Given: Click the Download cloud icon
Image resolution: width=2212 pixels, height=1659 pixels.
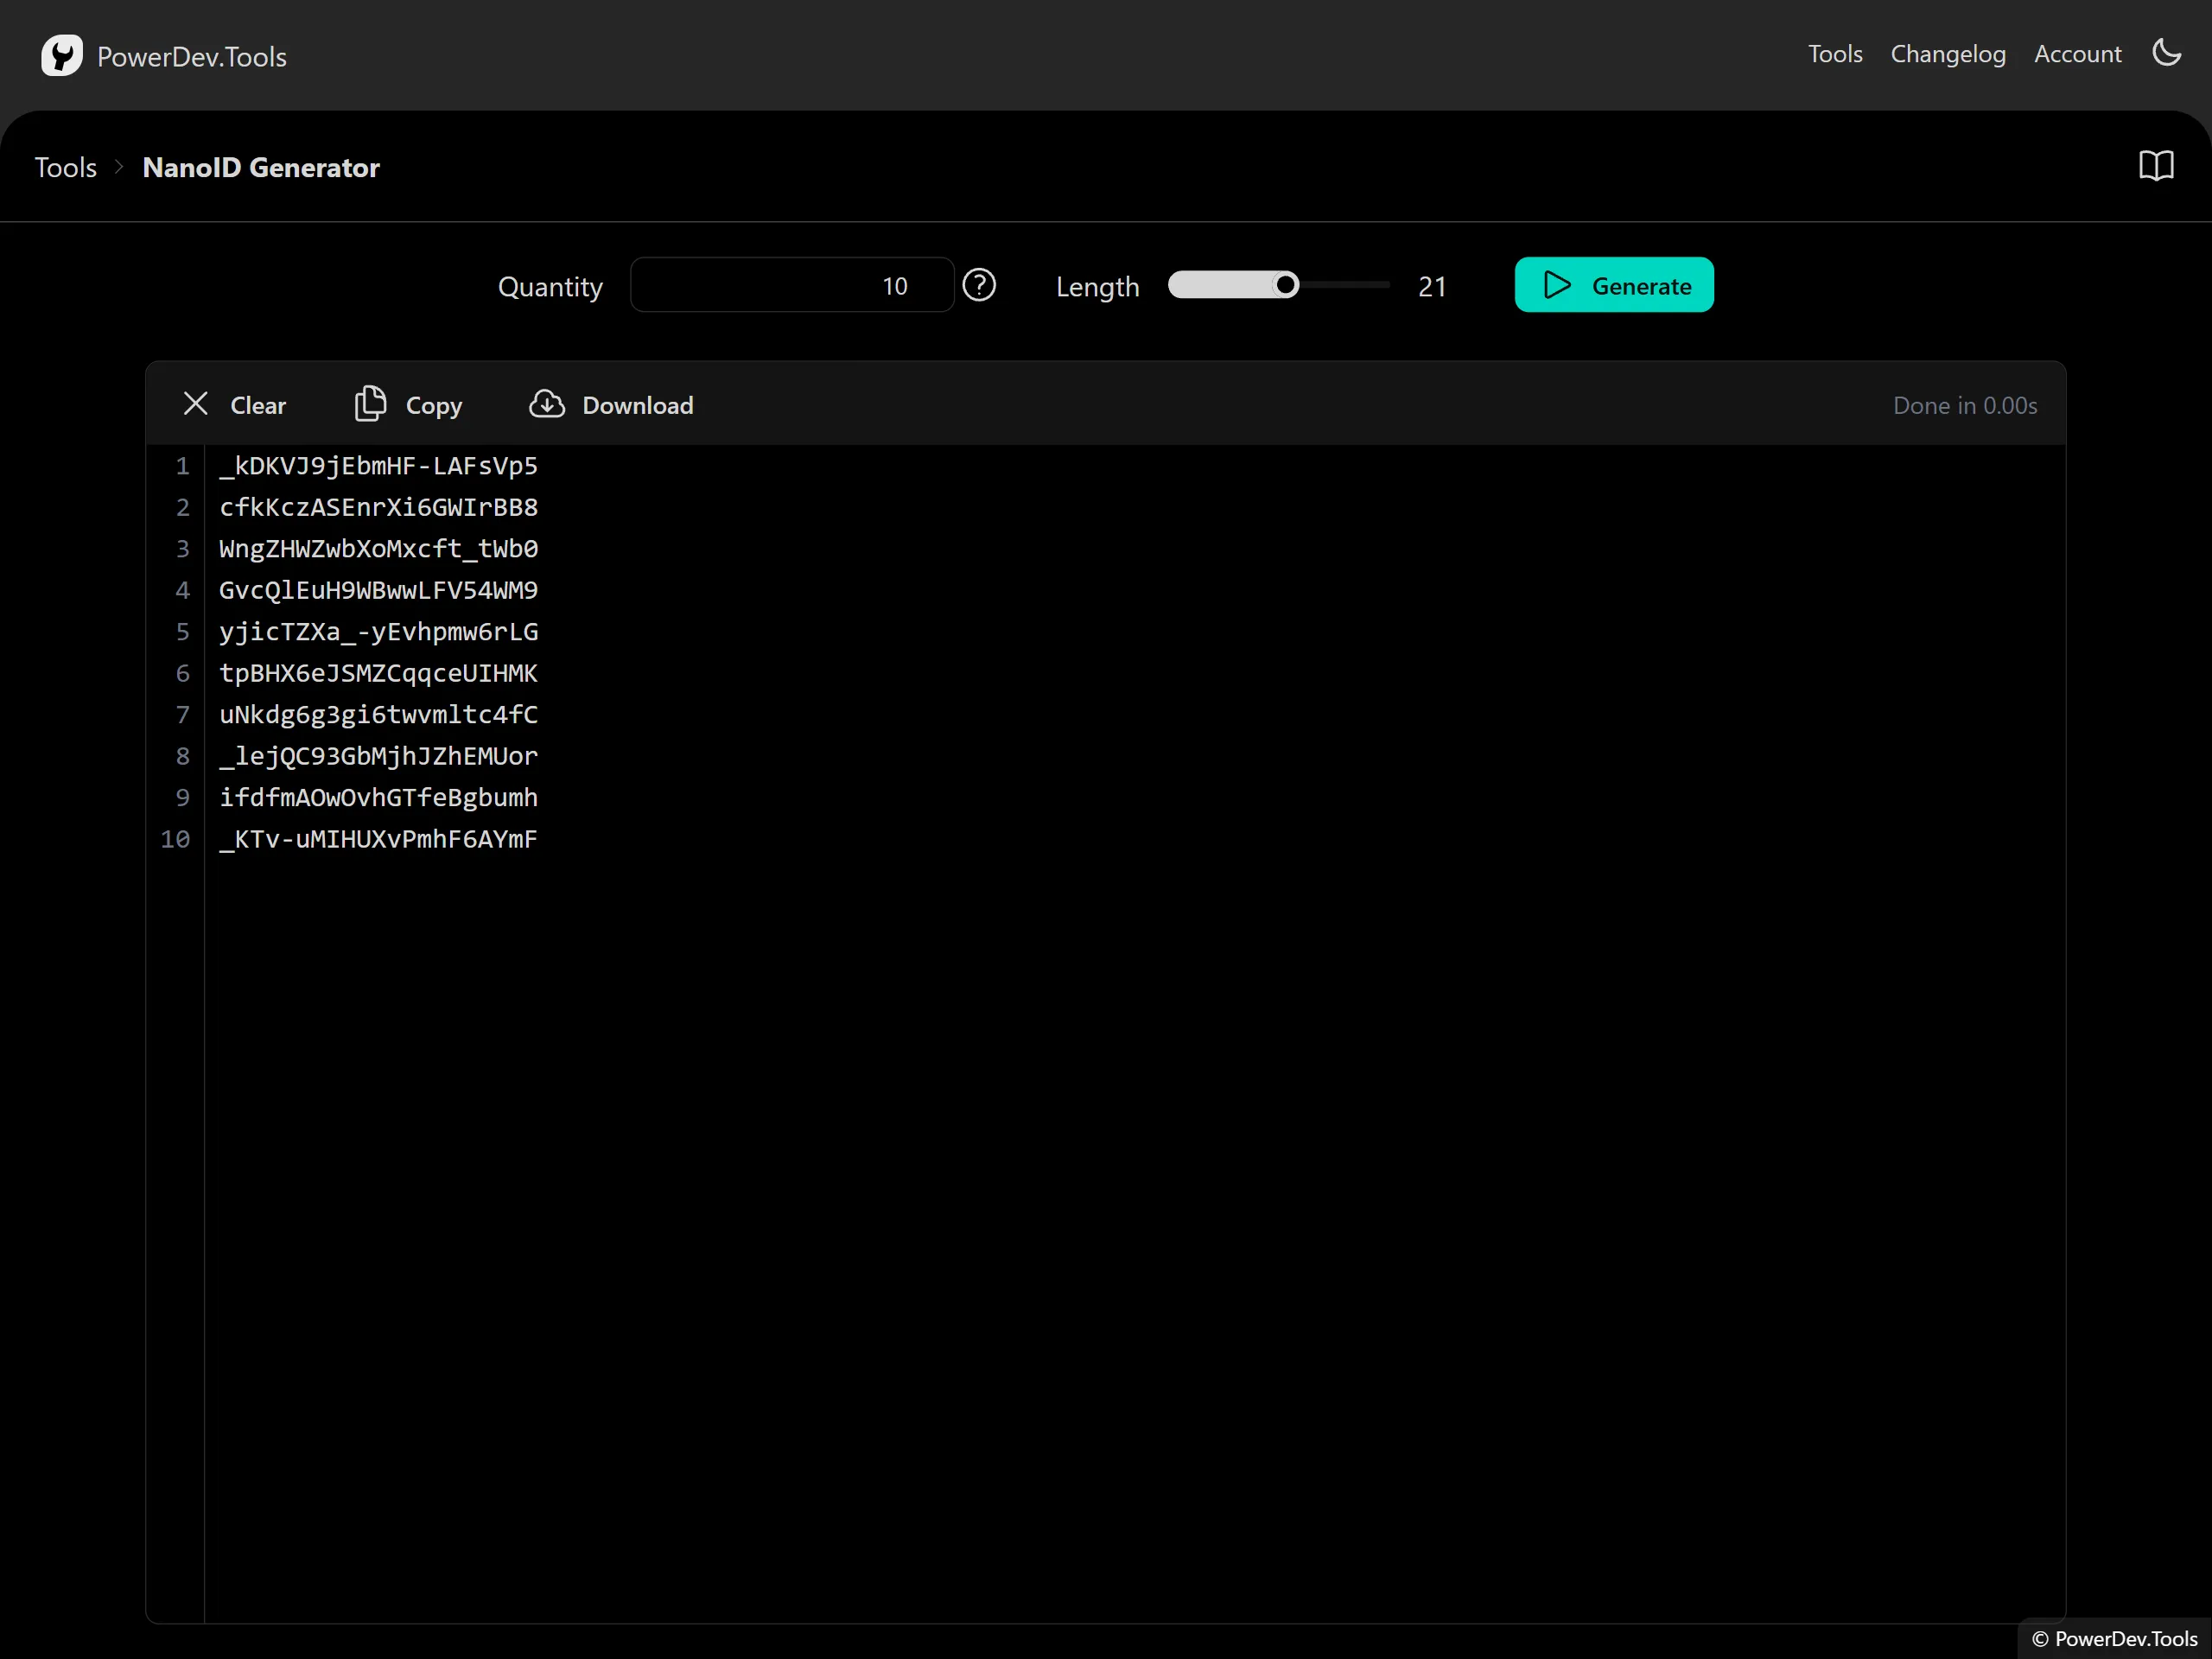Looking at the screenshot, I should [547, 404].
